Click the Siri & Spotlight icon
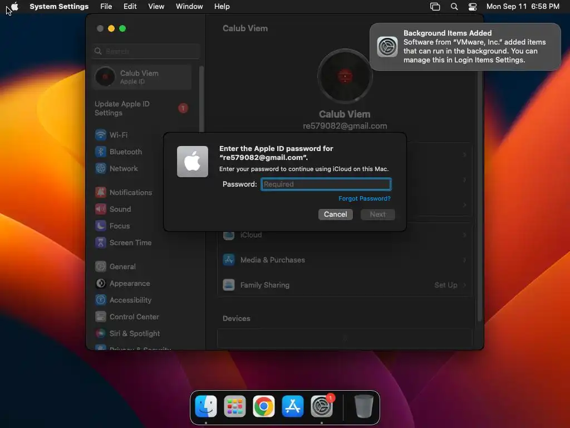The width and height of the screenshot is (570, 428). click(101, 333)
